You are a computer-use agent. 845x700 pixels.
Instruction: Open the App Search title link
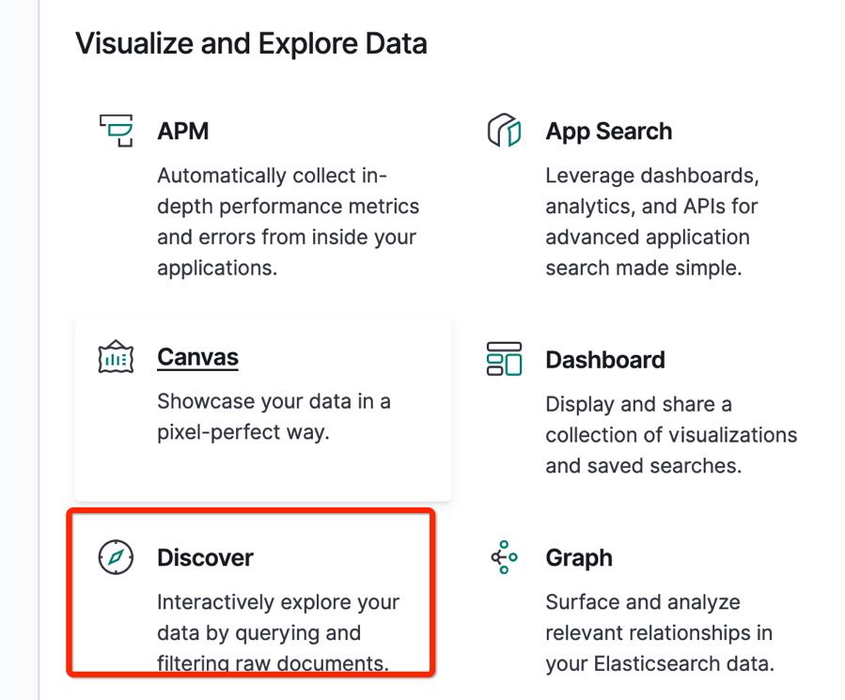pos(609,131)
